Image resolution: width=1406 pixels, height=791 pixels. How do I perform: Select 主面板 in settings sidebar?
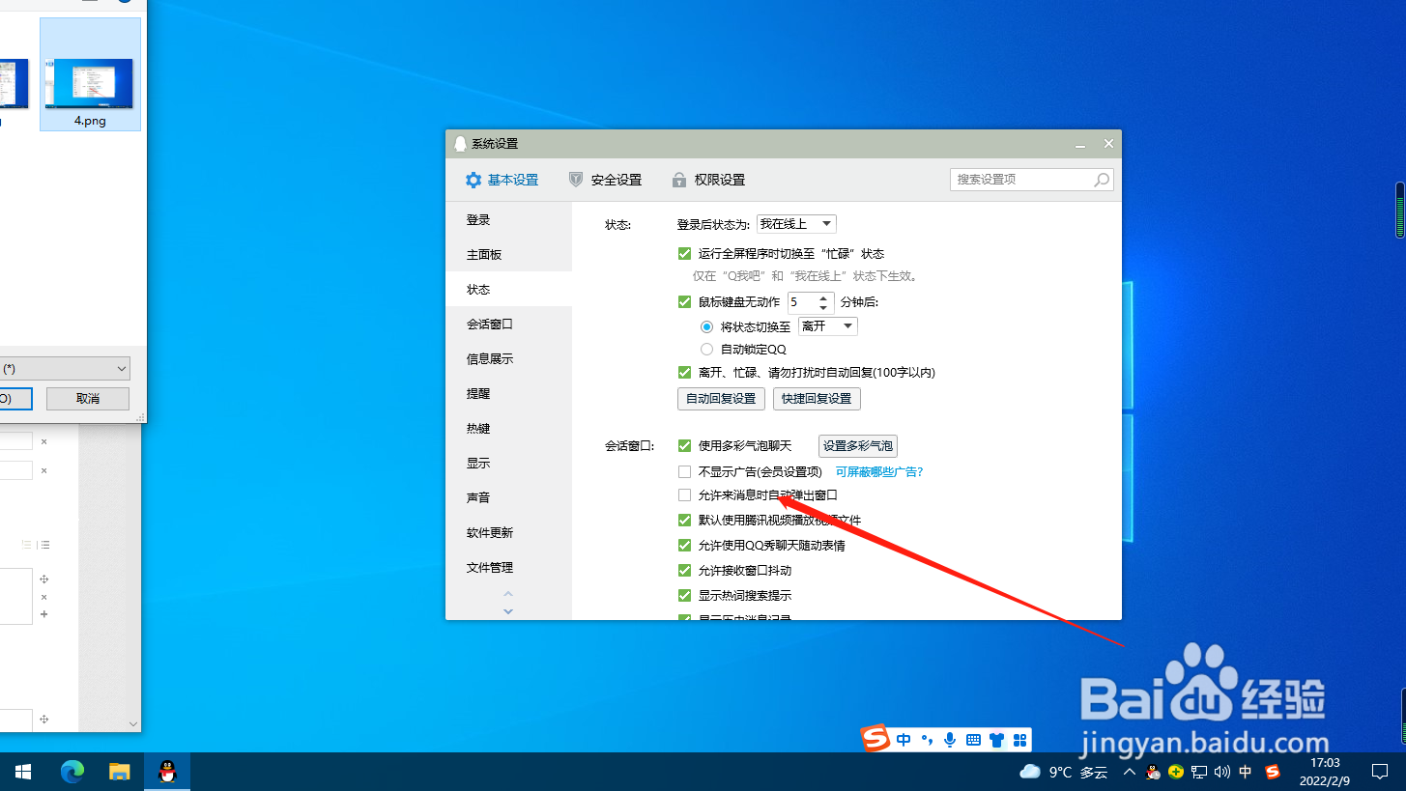tap(508, 255)
